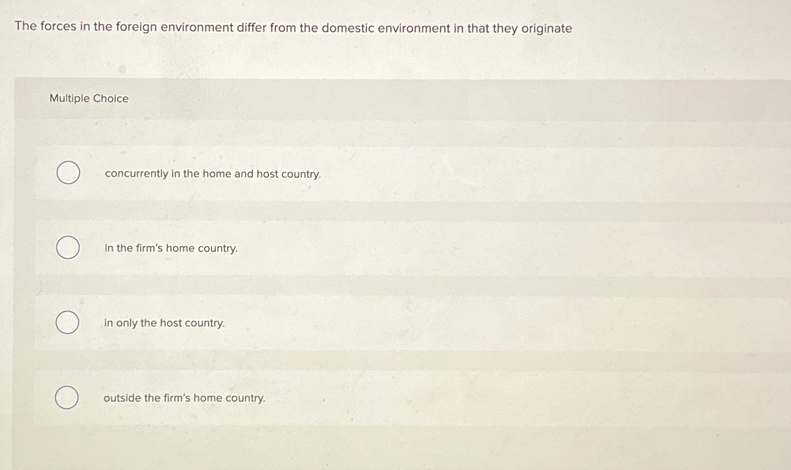The width and height of the screenshot is (791, 470).
Task: Click the 'Multiple Choice' label
Action: [89, 98]
